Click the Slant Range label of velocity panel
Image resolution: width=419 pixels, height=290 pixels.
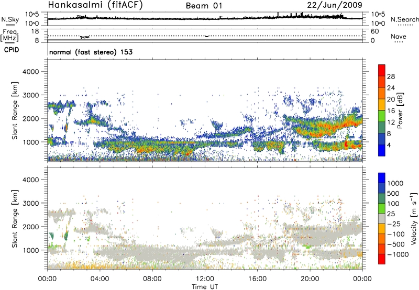[x=15, y=219]
